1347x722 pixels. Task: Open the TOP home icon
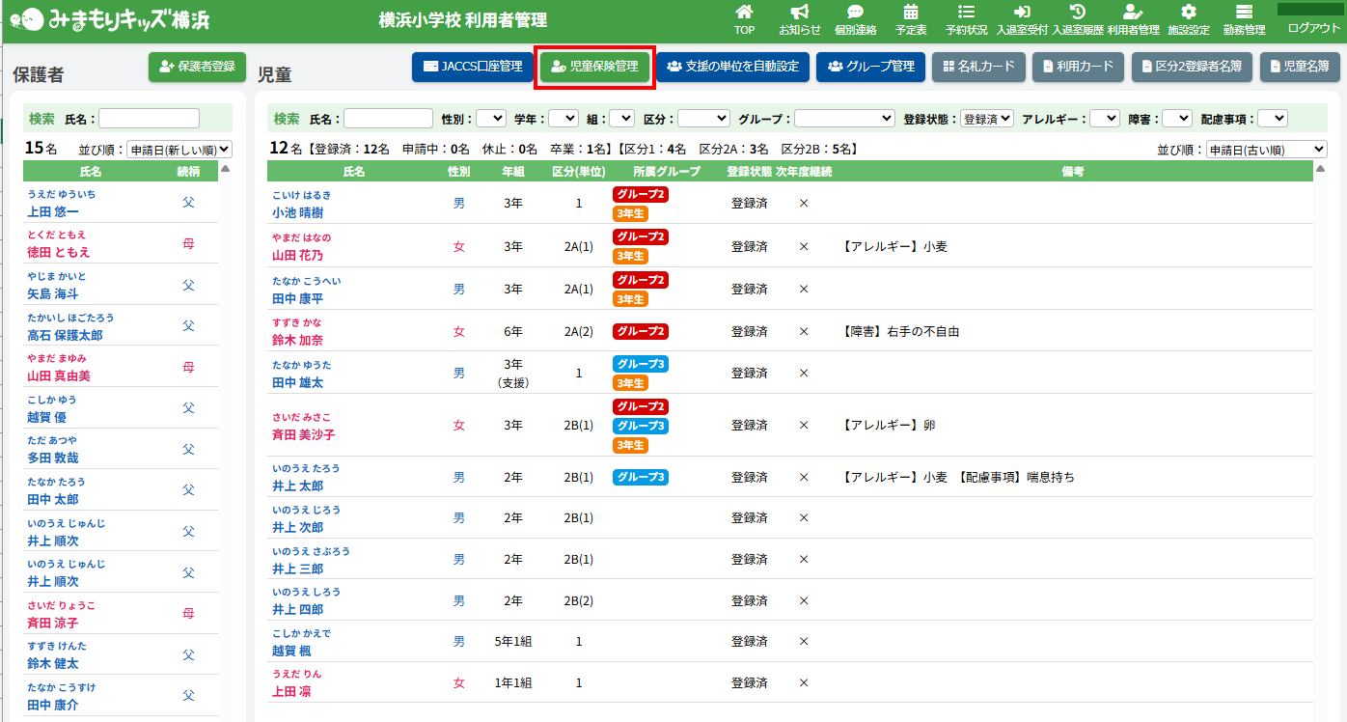(744, 13)
